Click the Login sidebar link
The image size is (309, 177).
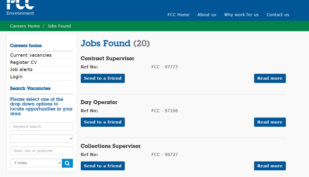[x=16, y=77]
